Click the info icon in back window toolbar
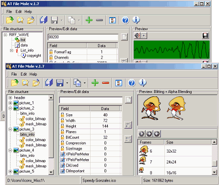 pyautogui.click(x=136, y=20)
